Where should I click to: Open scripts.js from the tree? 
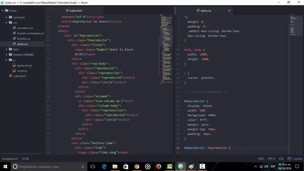22,71
